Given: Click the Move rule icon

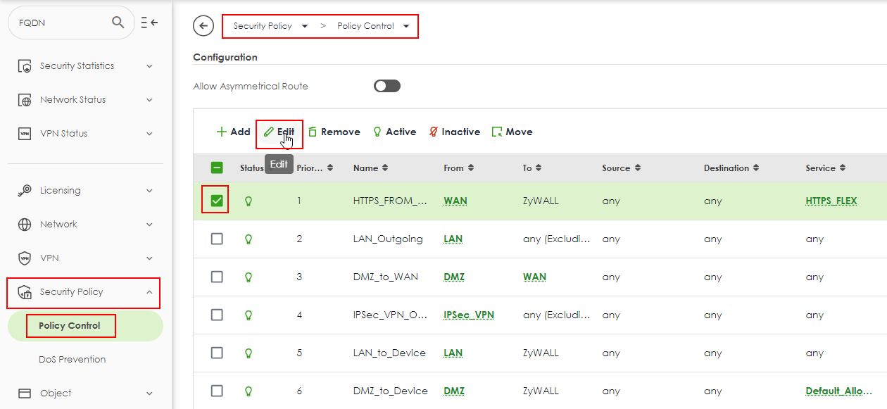Looking at the screenshot, I should click(497, 132).
